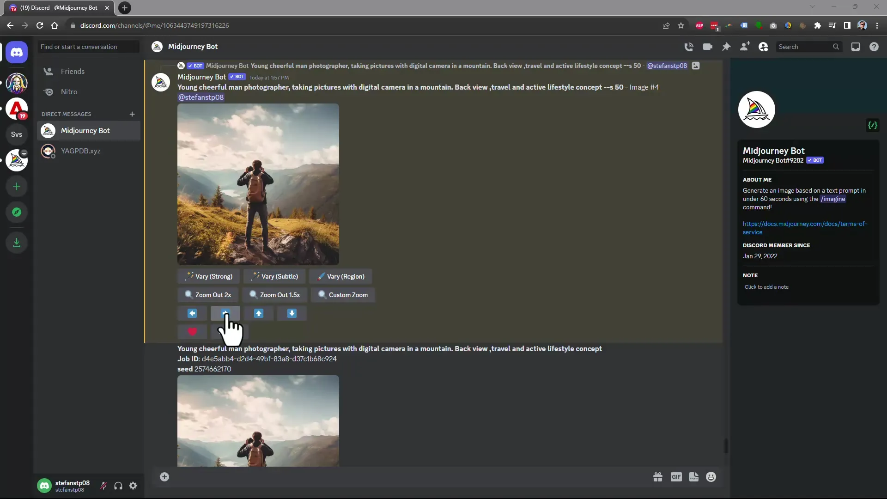The width and height of the screenshot is (887, 499).
Task: Click the down arrow pan icon
Action: pyautogui.click(x=291, y=312)
